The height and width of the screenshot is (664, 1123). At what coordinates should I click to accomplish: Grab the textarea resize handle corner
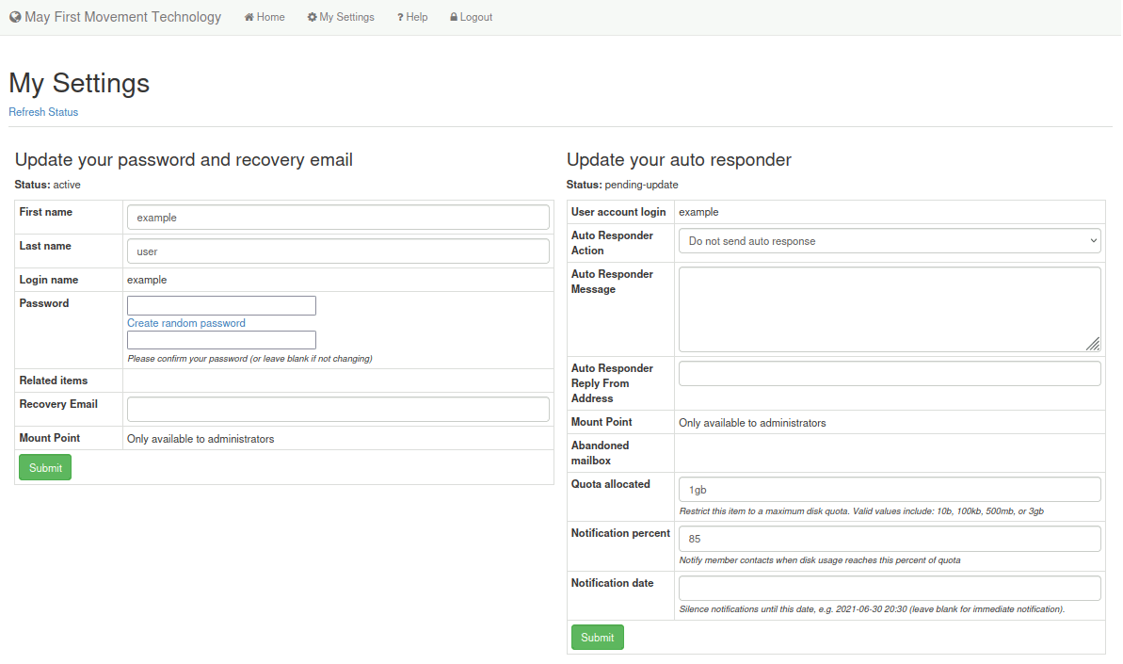click(1093, 345)
